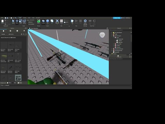Image resolution: width=165 pixels, height=124 pixels.
Task: Click the Explorer horizontal scrollbar
Action: click(119, 55)
